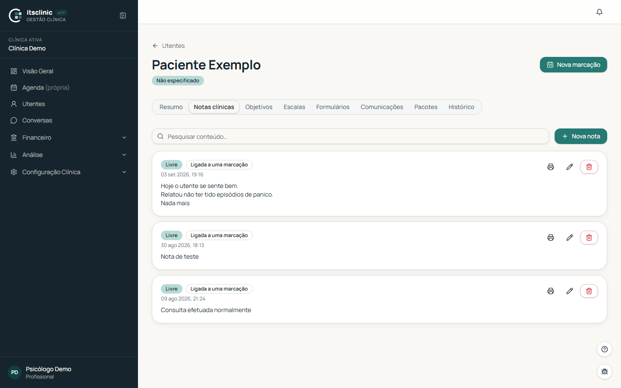
Task: Open notifications bell
Action: click(599, 12)
